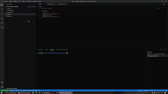The height and width of the screenshot is (94, 168).
Task: Open the Manage gear icon
Action: (2, 87)
